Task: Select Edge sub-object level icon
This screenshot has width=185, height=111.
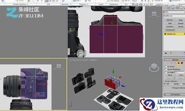Action: (x=171, y=63)
